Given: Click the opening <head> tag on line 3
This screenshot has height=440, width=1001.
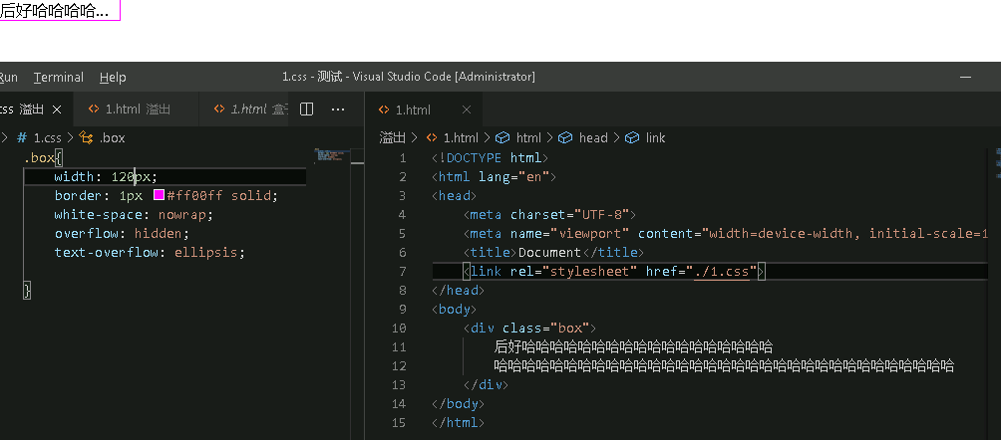Looking at the screenshot, I should click(x=454, y=196).
